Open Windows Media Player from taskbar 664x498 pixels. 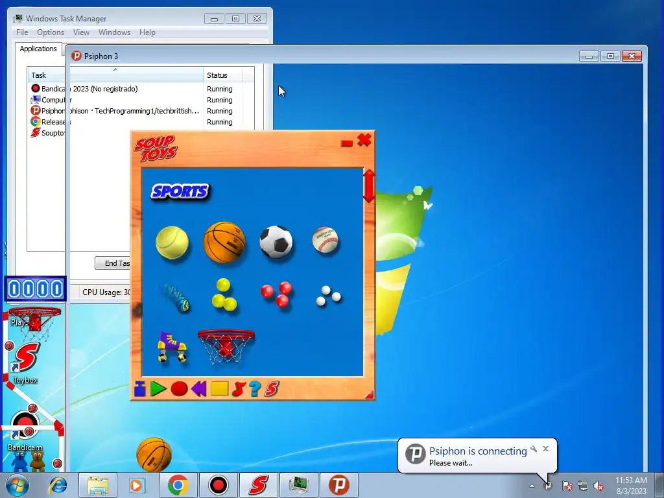(137, 485)
